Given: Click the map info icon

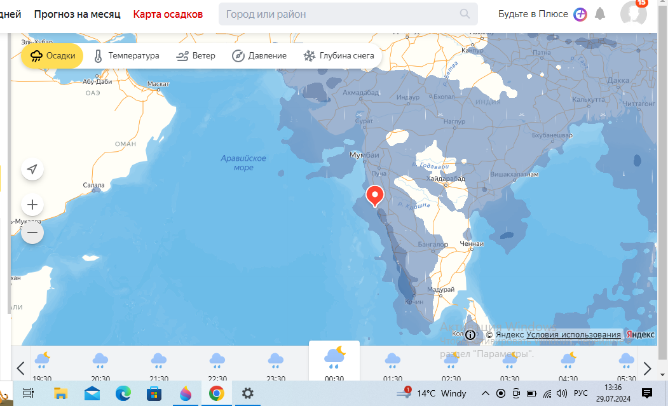Looking at the screenshot, I should point(470,334).
